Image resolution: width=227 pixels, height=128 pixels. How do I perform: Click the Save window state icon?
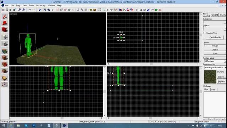[24, 10]
